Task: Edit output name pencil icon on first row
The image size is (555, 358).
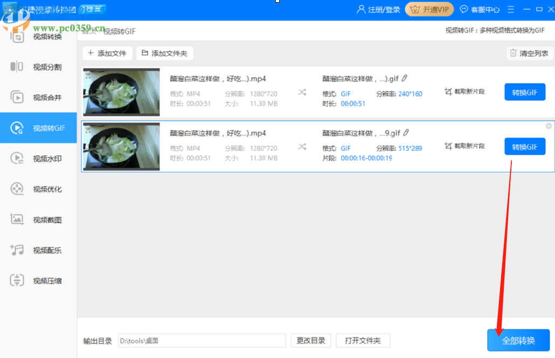Action: (x=404, y=78)
